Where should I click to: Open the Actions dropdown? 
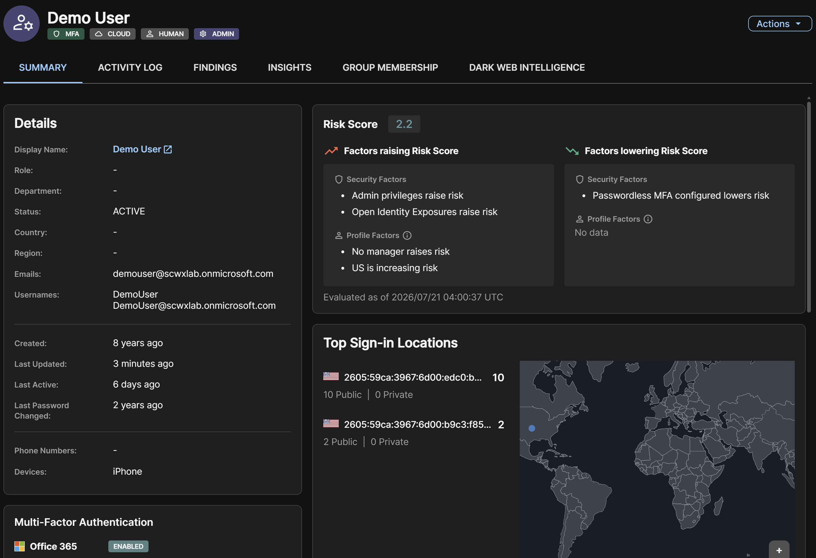[x=780, y=24]
